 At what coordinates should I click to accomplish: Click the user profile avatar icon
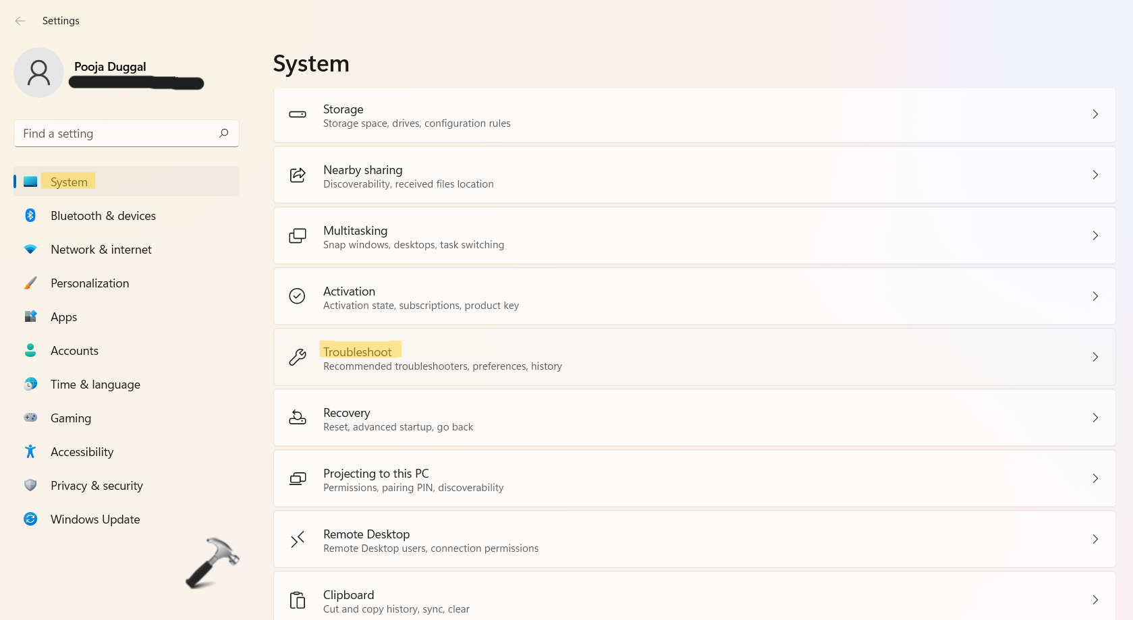tap(38, 72)
